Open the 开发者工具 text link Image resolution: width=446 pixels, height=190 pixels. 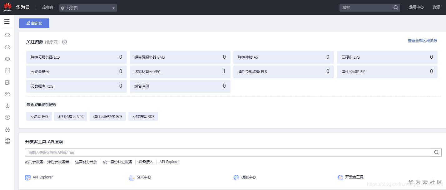point(354,177)
